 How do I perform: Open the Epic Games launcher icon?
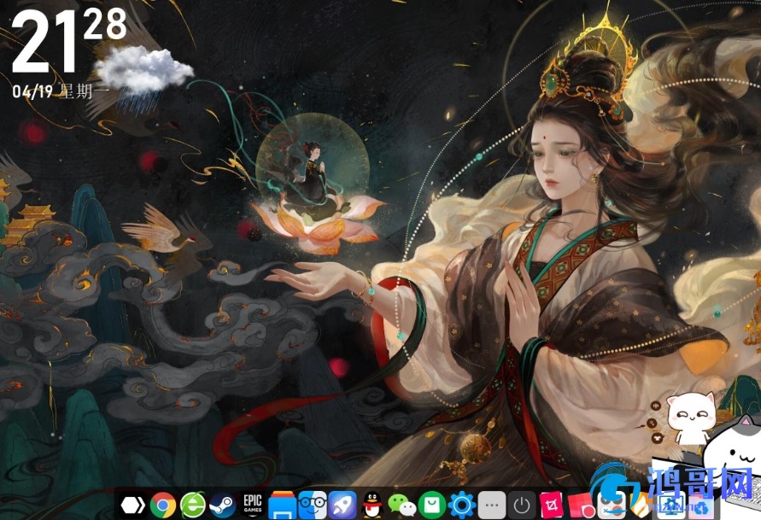click(x=252, y=505)
